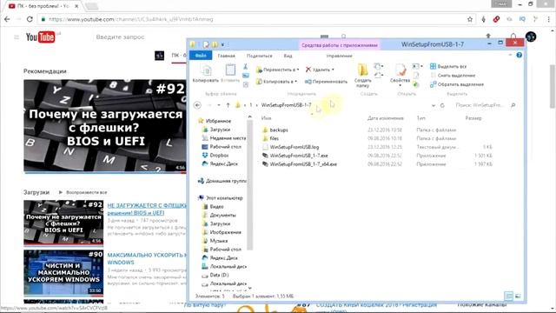Collapse the ribbon with chevron
556x313 pixels.
click(x=510, y=55)
